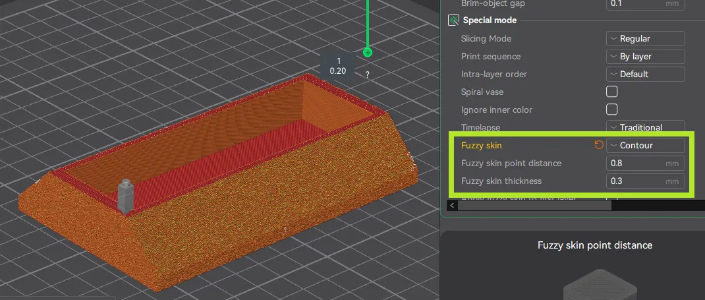Click the vertical green layer slider track
Viewport: 705px width, 300px height.
368,23
